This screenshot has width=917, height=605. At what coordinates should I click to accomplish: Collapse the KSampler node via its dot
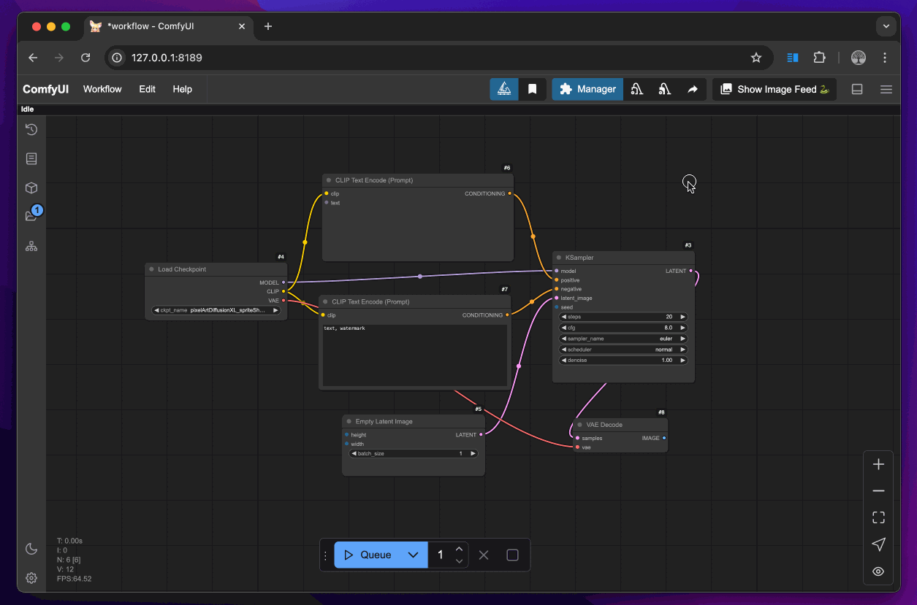click(559, 258)
